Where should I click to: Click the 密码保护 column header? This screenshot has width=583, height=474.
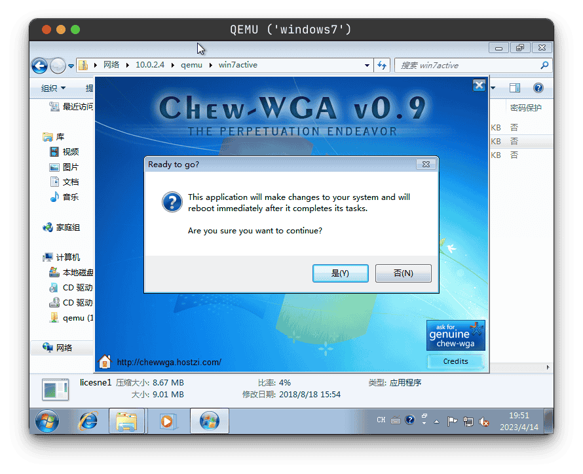coord(525,108)
